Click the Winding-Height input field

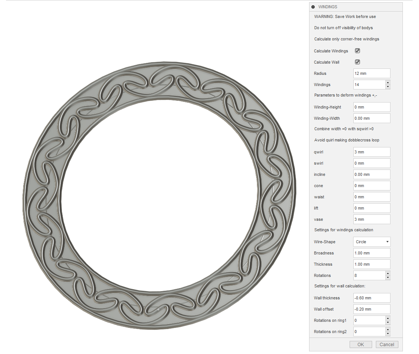[371, 107]
